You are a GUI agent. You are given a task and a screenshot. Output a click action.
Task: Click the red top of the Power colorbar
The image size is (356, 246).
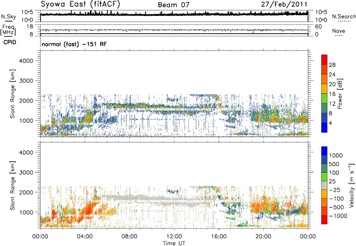click(x=324, y=60)
